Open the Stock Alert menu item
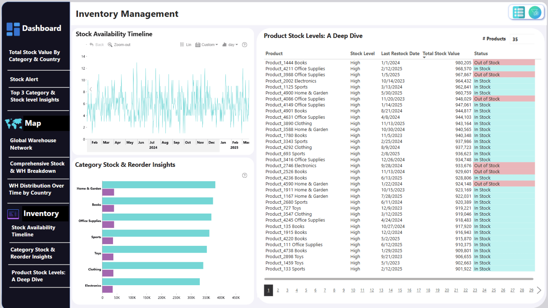 coord(24,79)
